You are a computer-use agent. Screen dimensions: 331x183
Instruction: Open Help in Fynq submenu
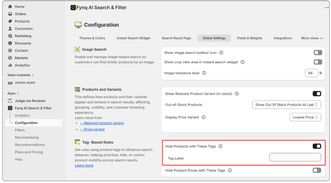18,160
